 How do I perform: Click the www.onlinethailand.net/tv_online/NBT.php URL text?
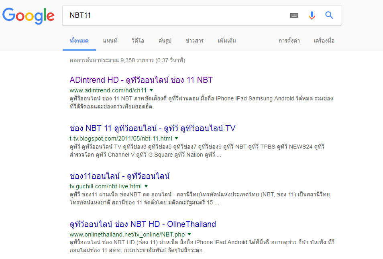[127, 235]
